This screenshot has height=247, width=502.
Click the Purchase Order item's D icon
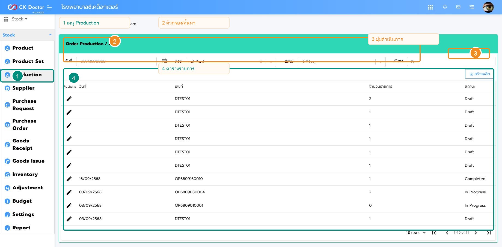point(7,125)
